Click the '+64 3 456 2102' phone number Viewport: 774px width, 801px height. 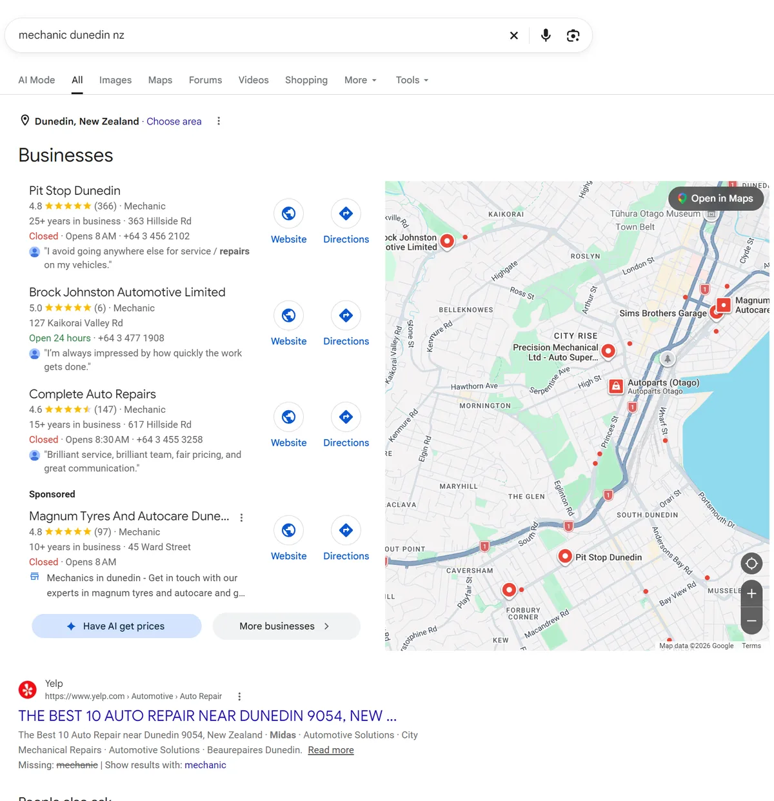pyautogui.click(x=157, y=236)
